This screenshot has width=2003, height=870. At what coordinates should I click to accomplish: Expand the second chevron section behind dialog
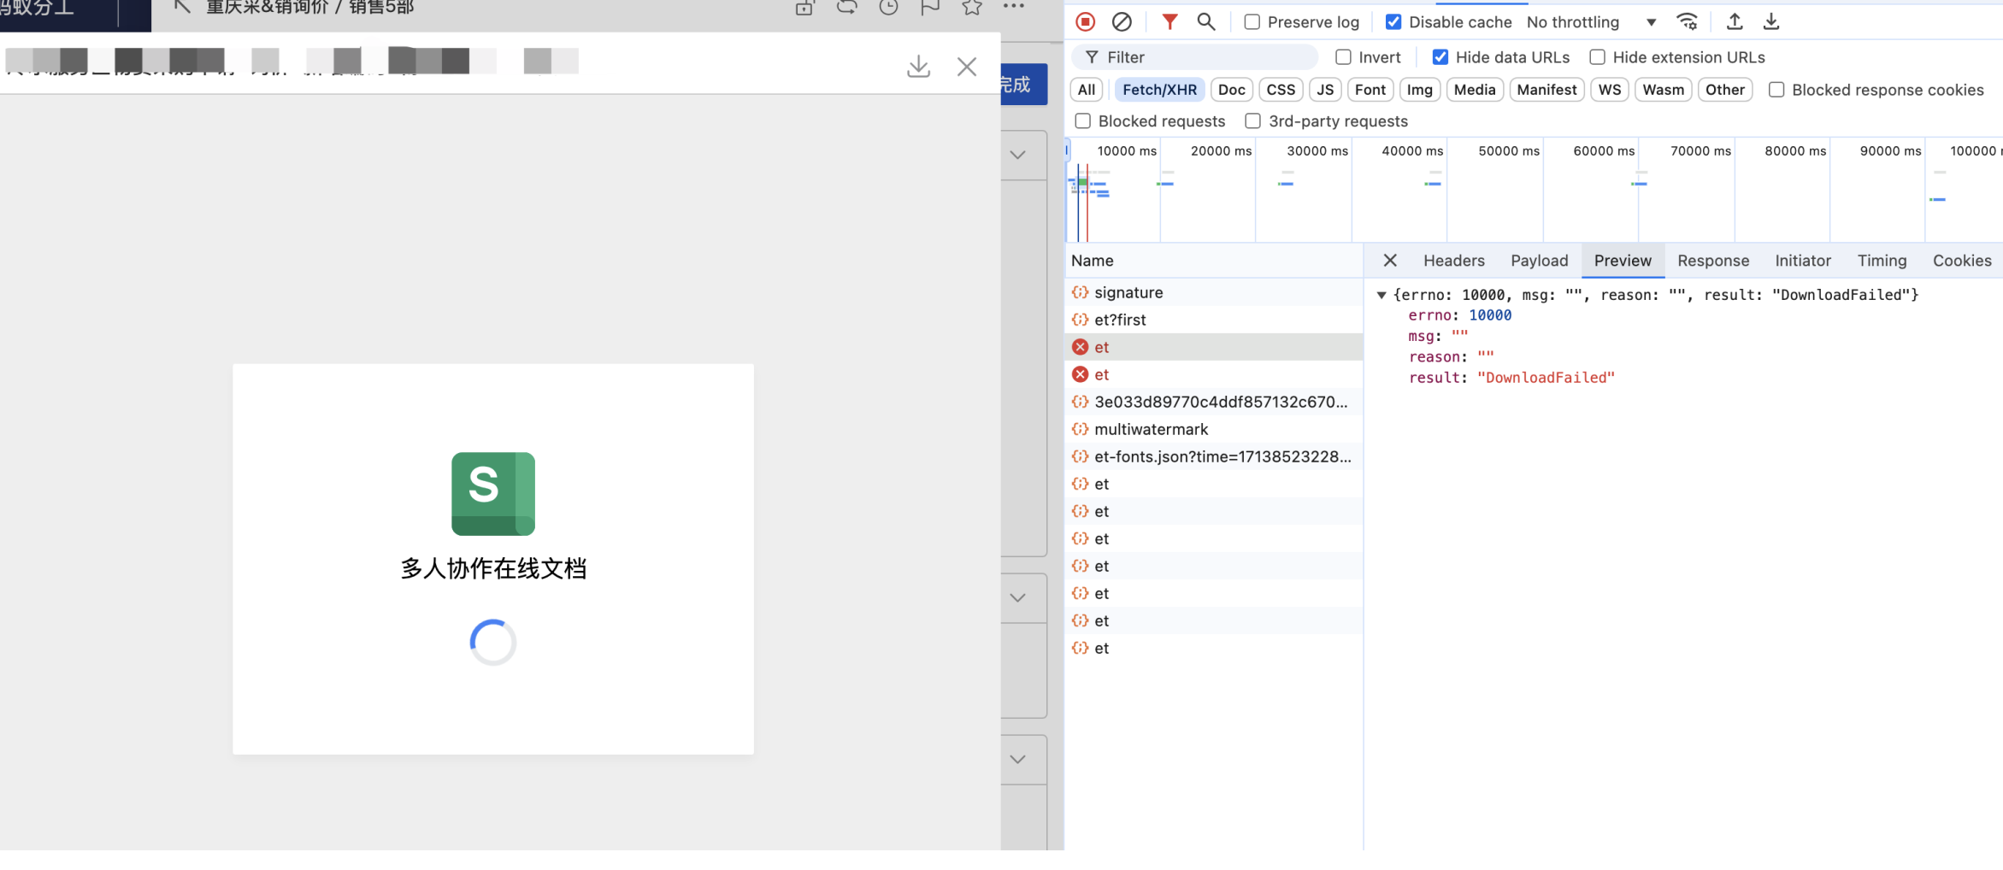point(1017,597)
